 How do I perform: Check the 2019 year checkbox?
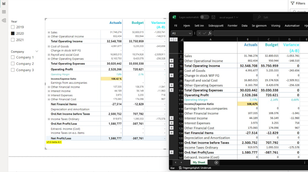(13, 27)
